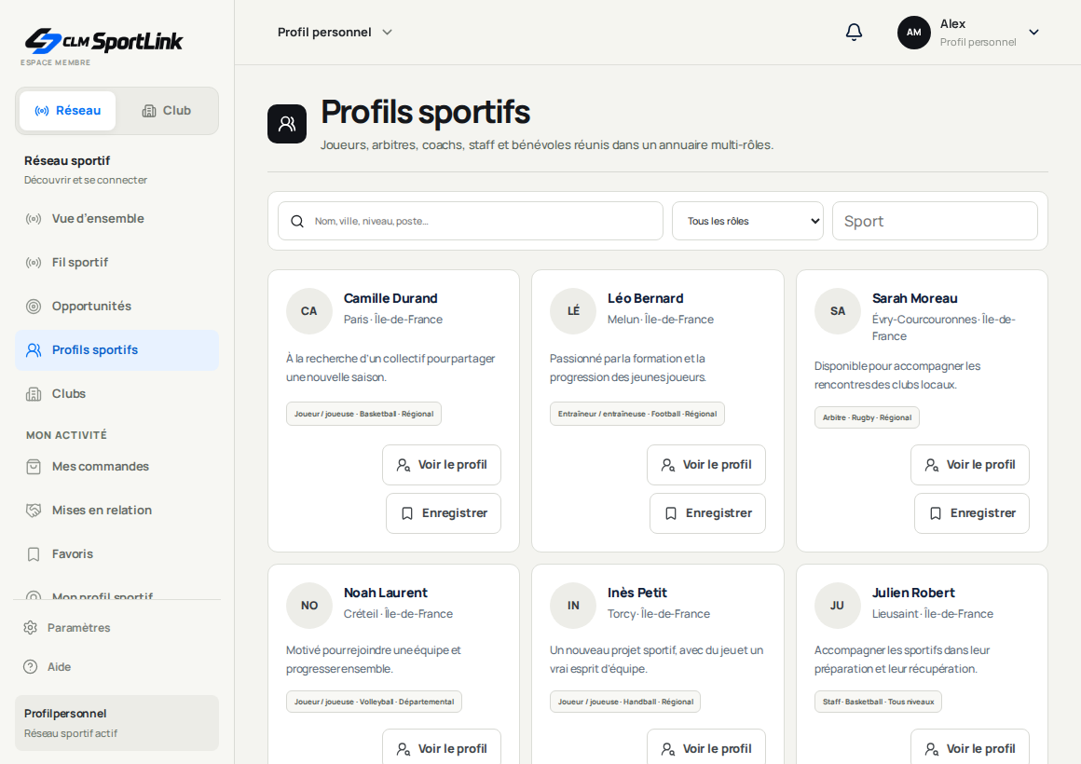
Task: Click Inès Petit's IN avatar
Action: (x=573, y=606)
